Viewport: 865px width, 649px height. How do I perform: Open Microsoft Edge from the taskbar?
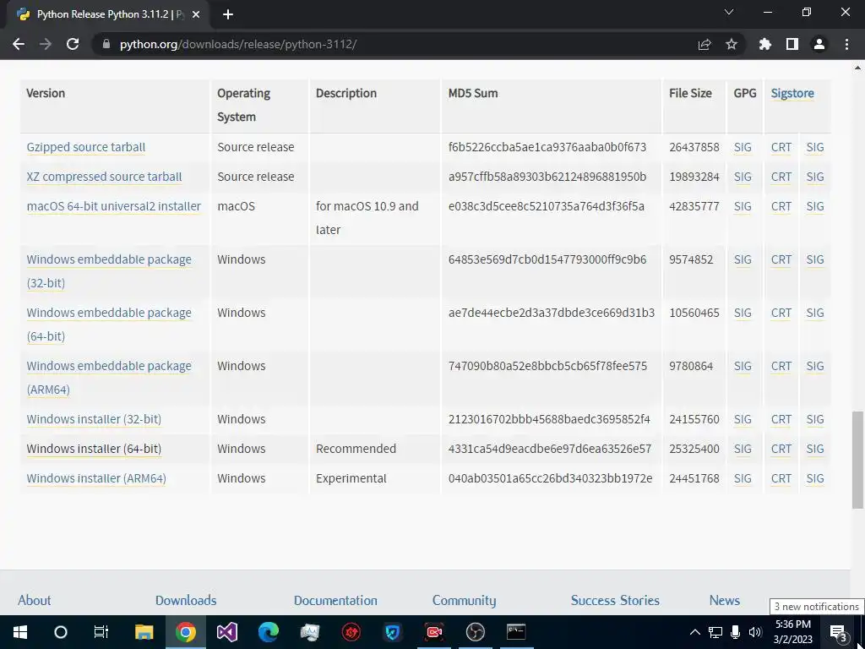pos(268,632)
